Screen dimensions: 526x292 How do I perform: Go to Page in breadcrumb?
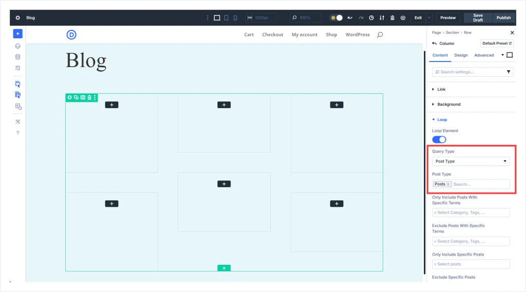coord(437,32)
